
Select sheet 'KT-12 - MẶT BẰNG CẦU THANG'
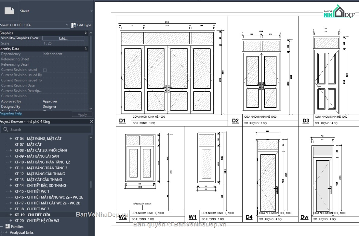point(40,174)
